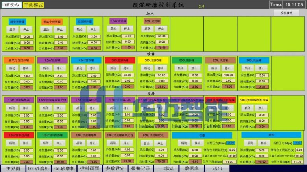Open the 60L砂磨机 page
Viewport: 307px width, 172px height.
tap(38, 168)
